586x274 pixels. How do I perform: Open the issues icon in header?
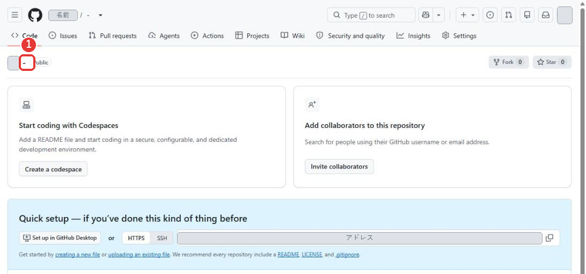[x=490, y=15]
